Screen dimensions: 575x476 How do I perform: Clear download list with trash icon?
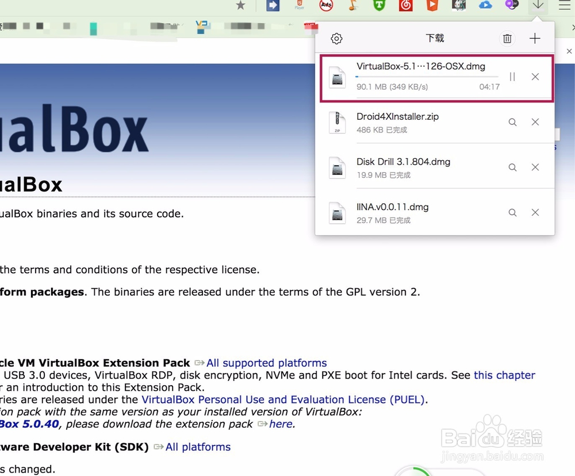[x=507, y=39]
